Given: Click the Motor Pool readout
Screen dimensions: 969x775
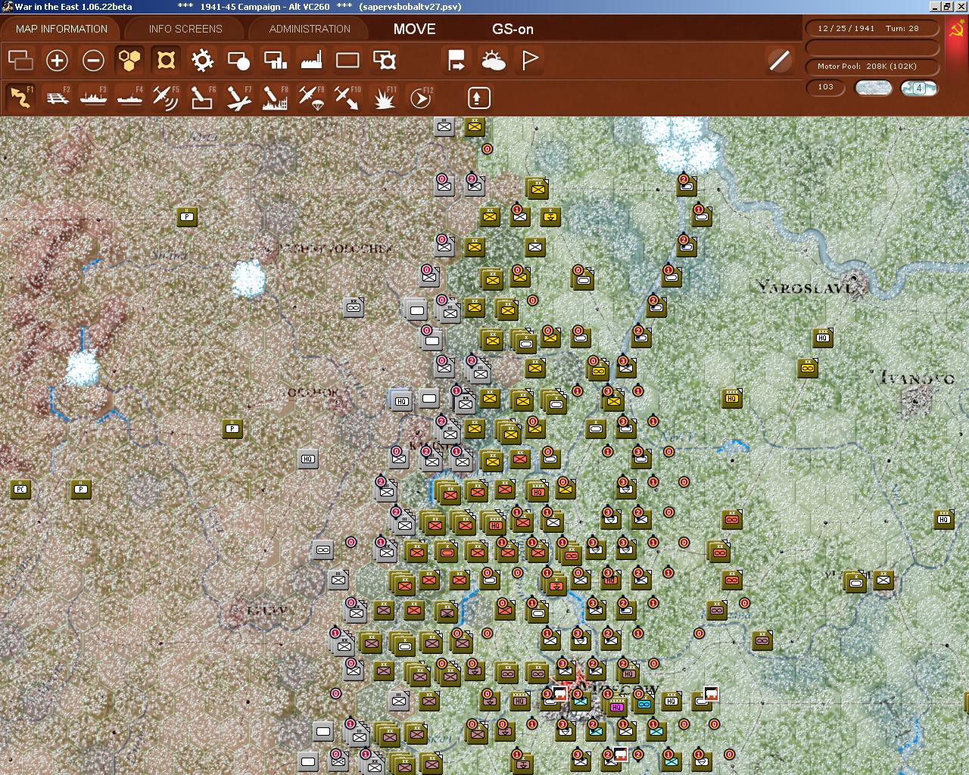Looking at the screenshot, I should point(873,66).
